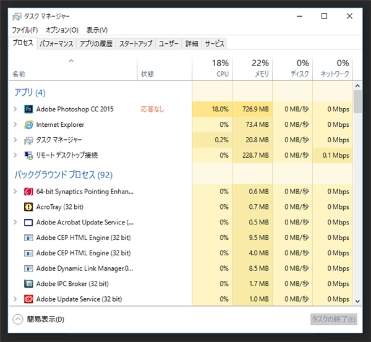371x342 pixels.
Task: Click the scrollbar thumb in process list
Action: [x=357, y=102]
